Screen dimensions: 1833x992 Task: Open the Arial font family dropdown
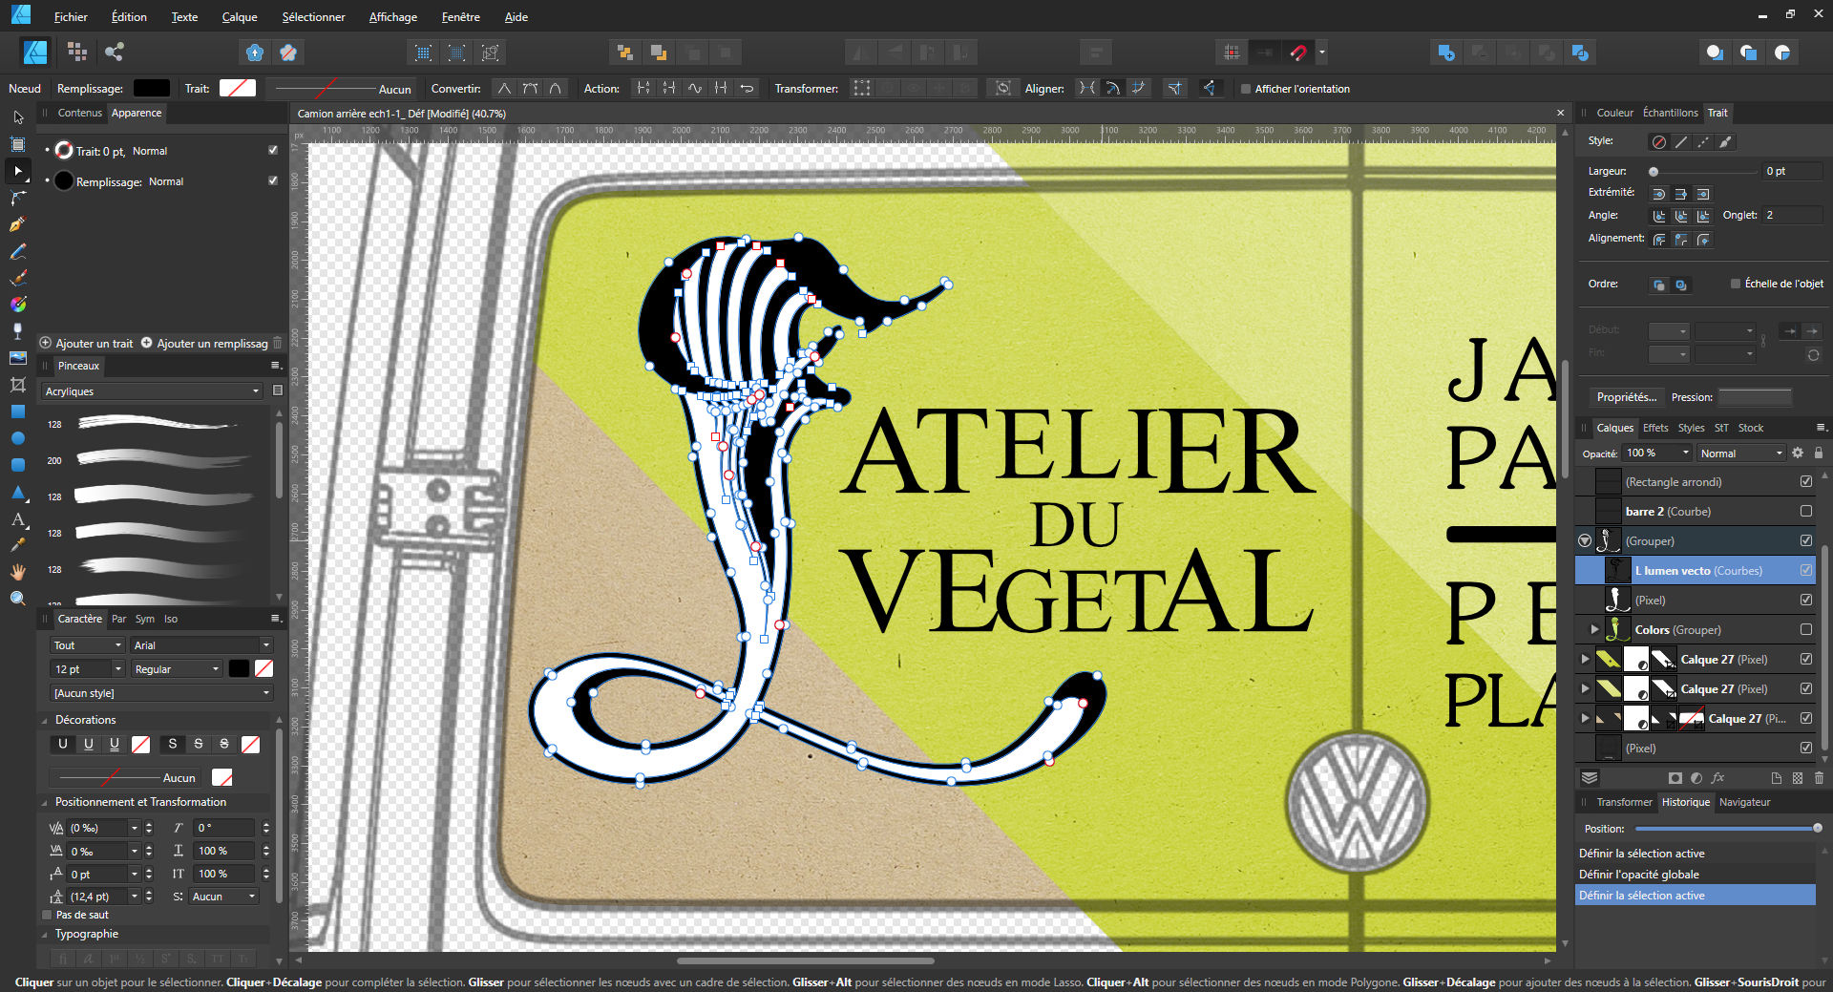[x=201, y=645]
